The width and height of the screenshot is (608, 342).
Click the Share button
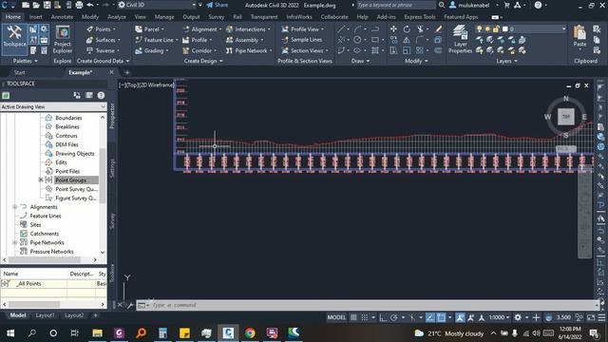(218, 5)
